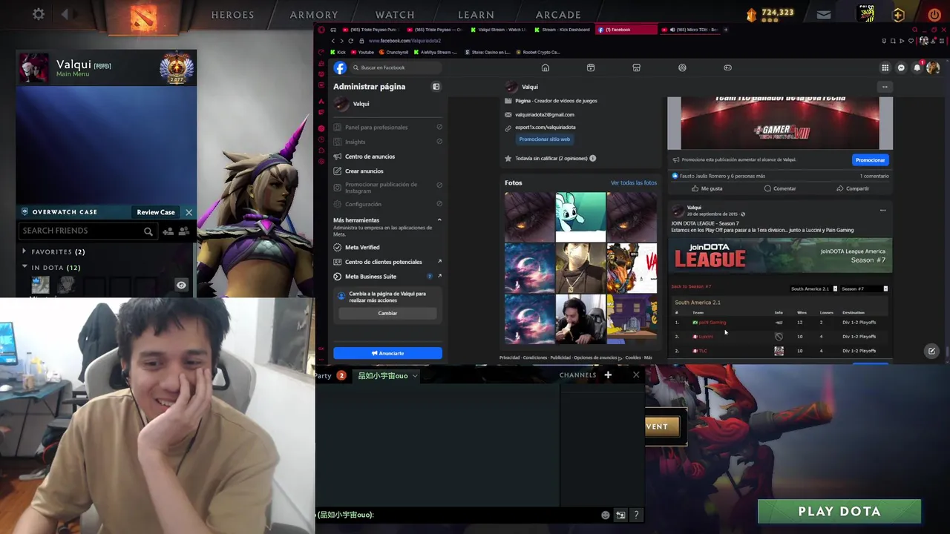Toggle the eye visibility icon in friends list
The height and width of the screenshot is (534, 950).
pos(181,285)
